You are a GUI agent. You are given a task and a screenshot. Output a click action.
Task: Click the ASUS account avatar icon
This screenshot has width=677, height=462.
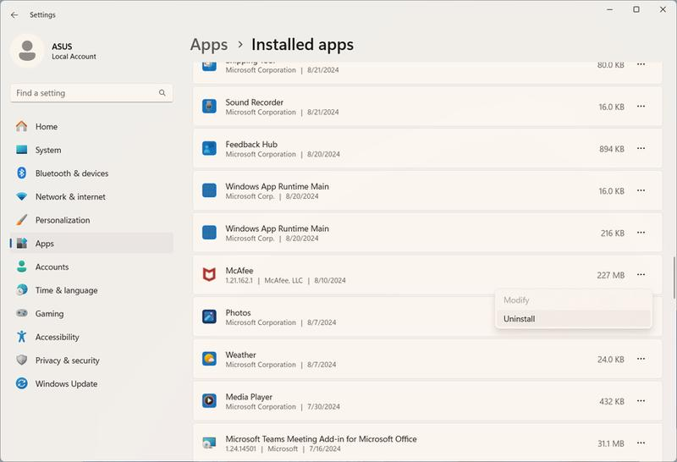[x=27, y=51]
